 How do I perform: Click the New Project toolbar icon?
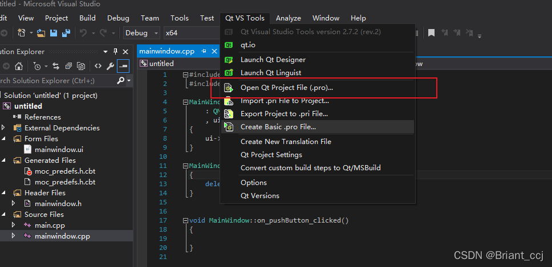click(22, 33)
